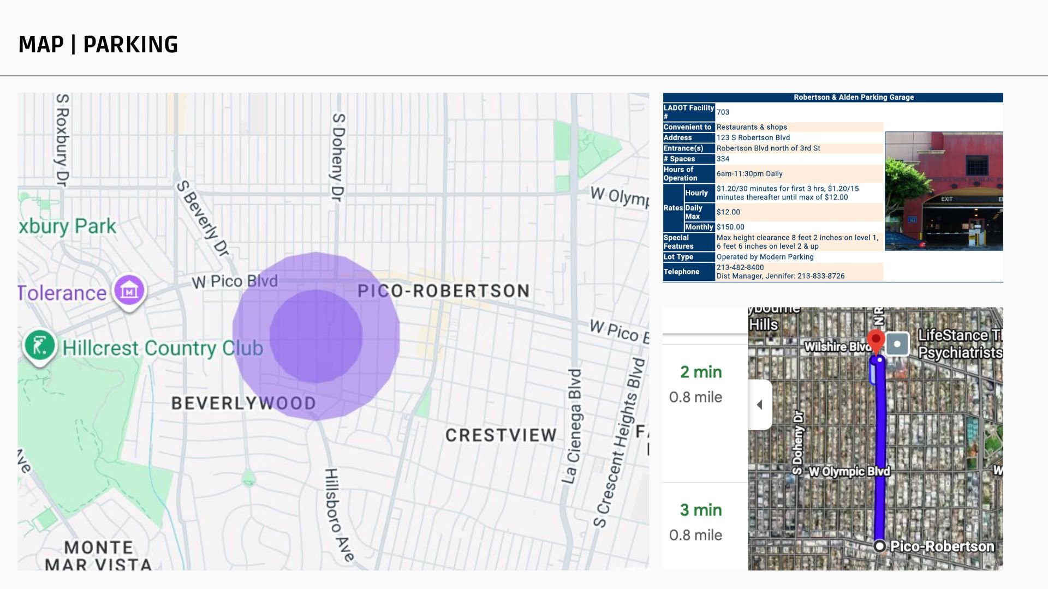
Task: Click the daily max $12.00 cell
Action: click(799, 212)
